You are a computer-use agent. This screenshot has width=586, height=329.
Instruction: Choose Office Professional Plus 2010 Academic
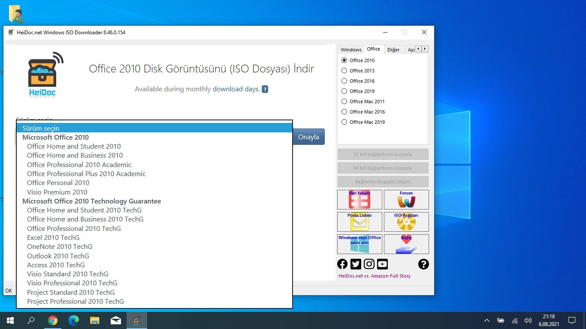tap(154, 174)
